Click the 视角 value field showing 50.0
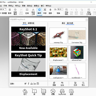 tap(60, 9)
